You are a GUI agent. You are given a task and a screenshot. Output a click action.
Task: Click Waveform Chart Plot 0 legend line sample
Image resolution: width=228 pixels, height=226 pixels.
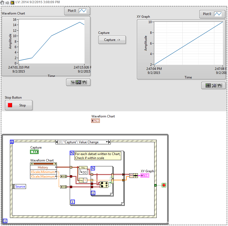click(84, 11)
